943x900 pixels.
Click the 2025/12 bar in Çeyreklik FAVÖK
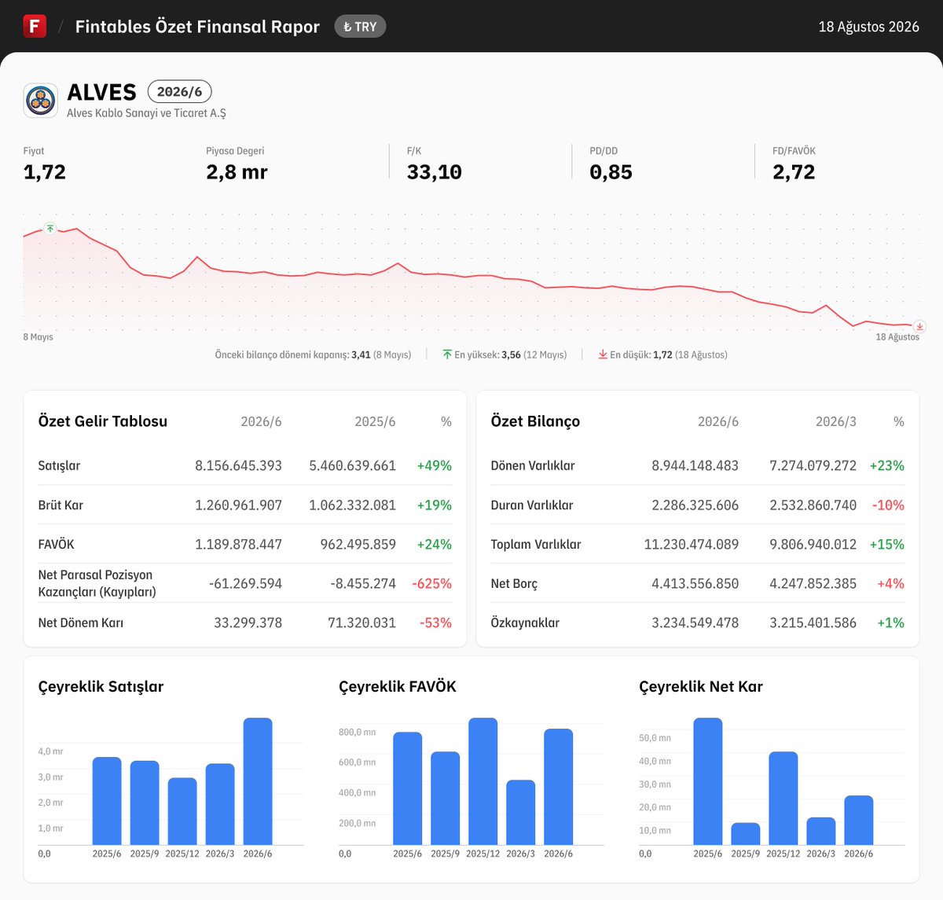tap(483, 781)
